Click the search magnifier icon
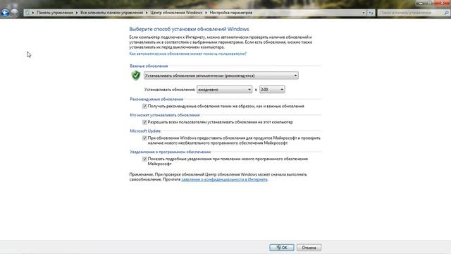The height and width of the screenshot is (254, 451). click(x=446, y=13)
